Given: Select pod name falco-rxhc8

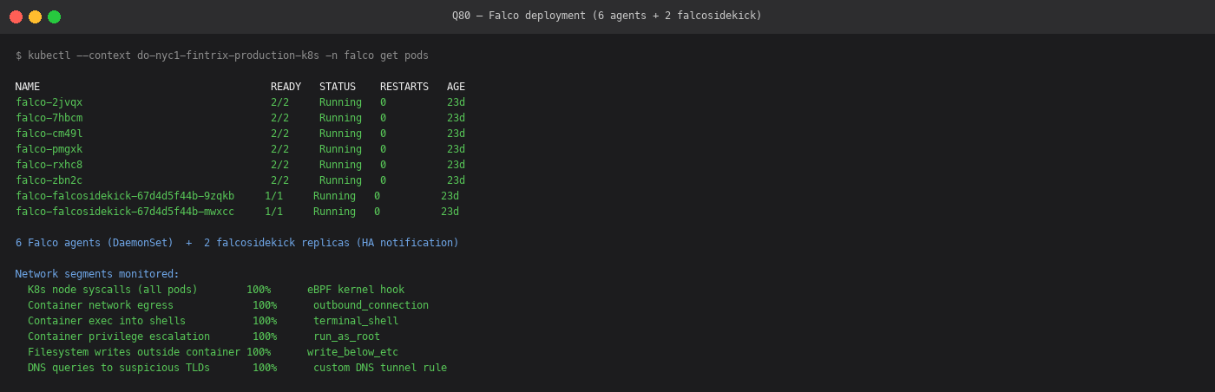Looking at the screenshot, I should [x=49, y=165].
